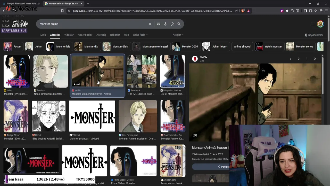Expand the 'Daha fazla' dropdown

141,35
